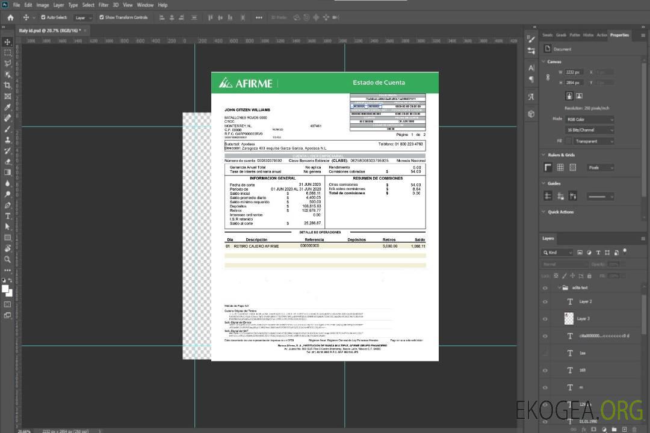Image resolution: width=650 pixels, height=433 pixels.
Task: Select the Gradient tool
Action: click(7, 173)
